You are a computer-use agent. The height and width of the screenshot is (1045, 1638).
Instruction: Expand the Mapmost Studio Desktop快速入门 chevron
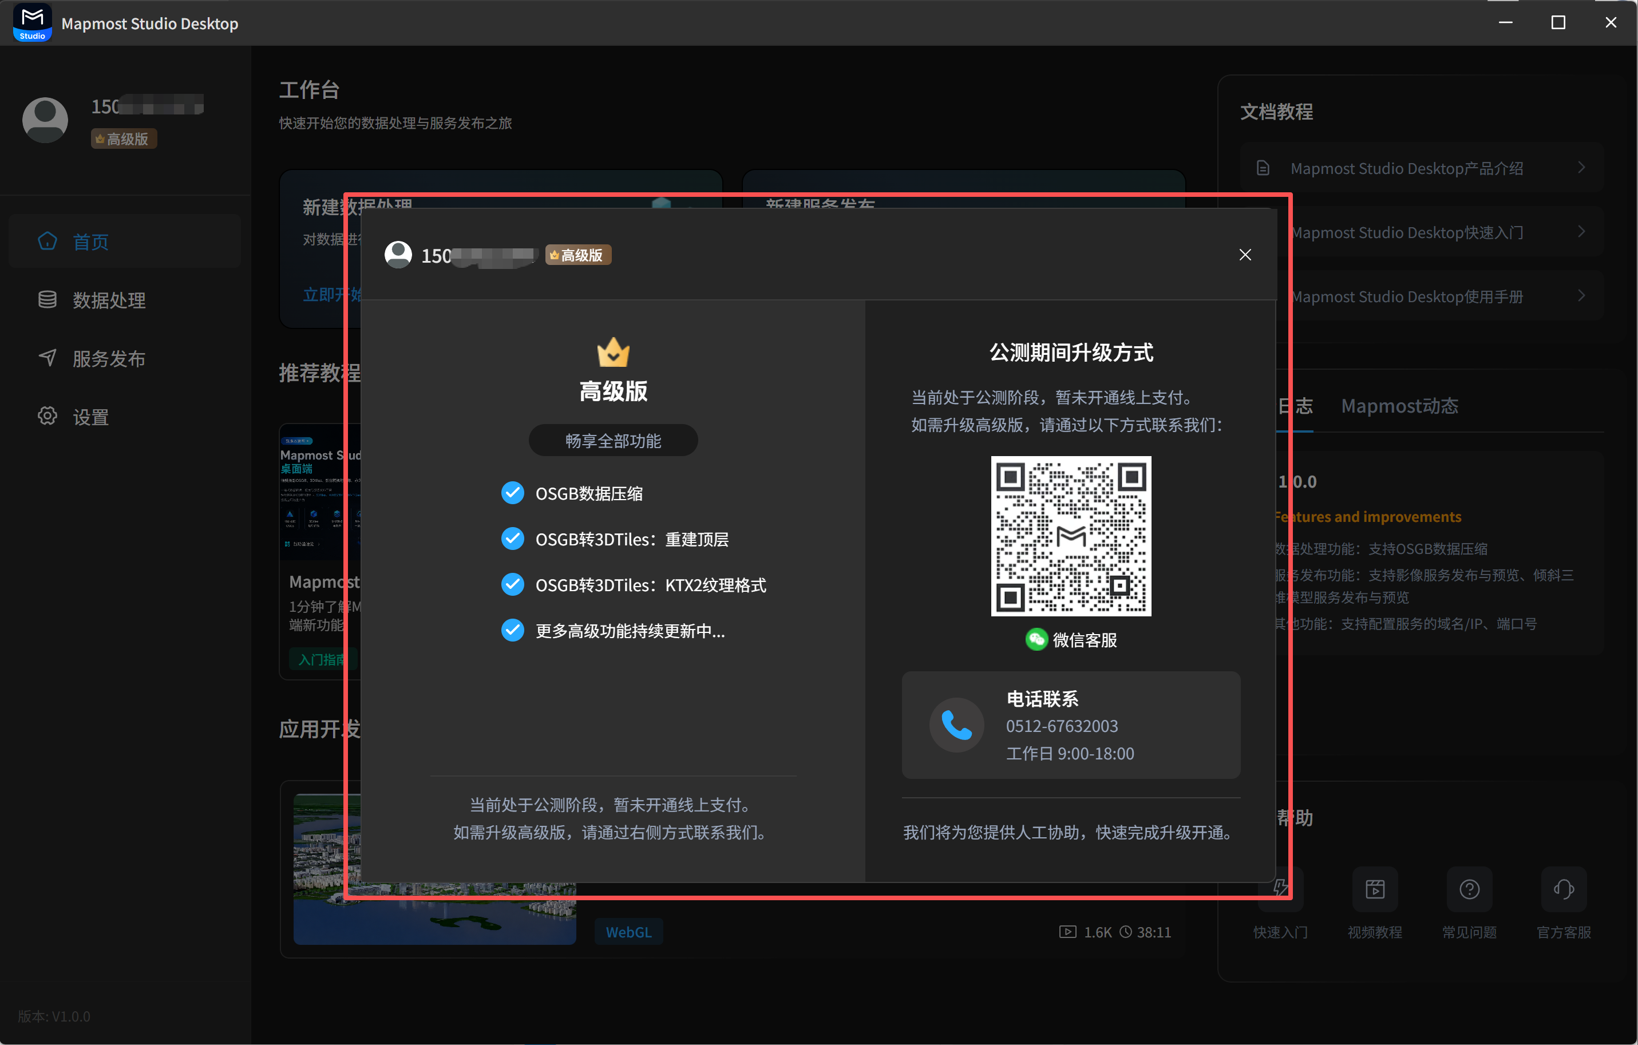[x=1581, y=232]
